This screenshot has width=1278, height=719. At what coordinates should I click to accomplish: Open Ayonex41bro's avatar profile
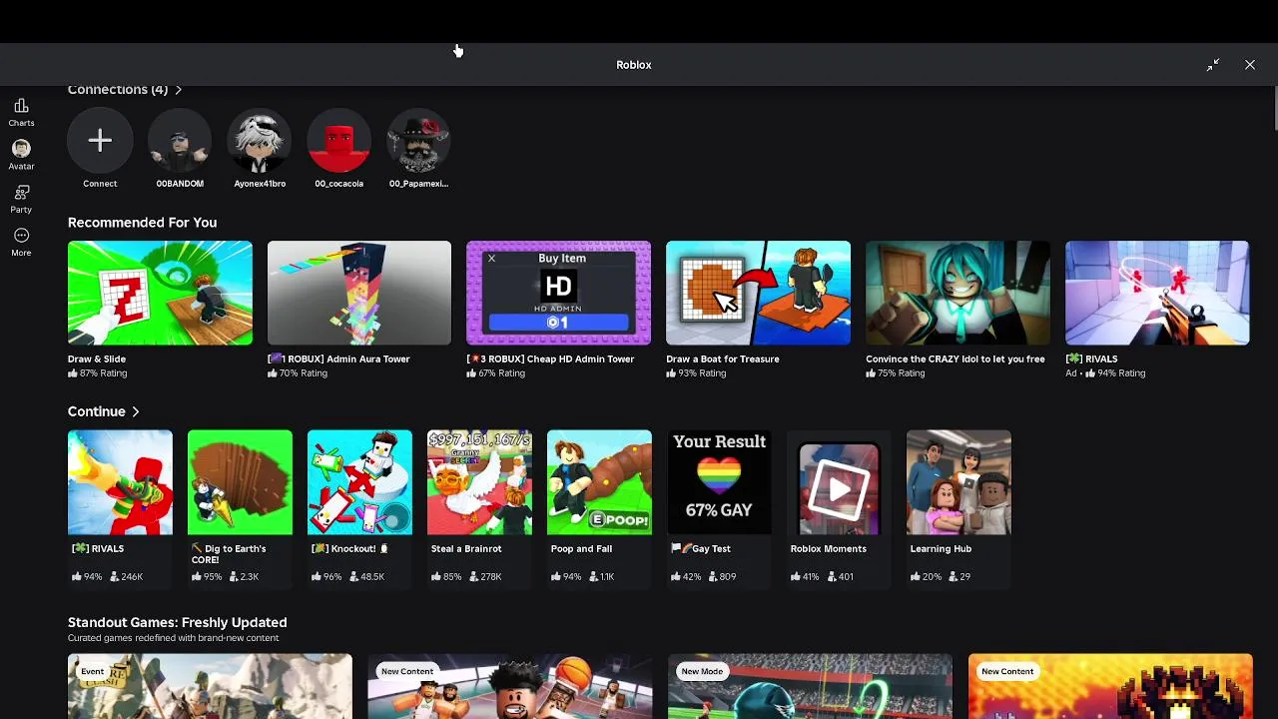(x=260, y=141)
